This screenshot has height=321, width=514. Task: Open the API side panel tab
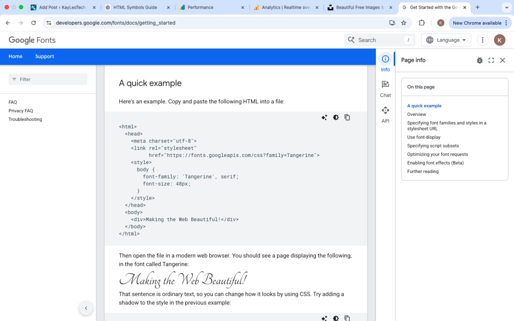[x=385, y=114]
